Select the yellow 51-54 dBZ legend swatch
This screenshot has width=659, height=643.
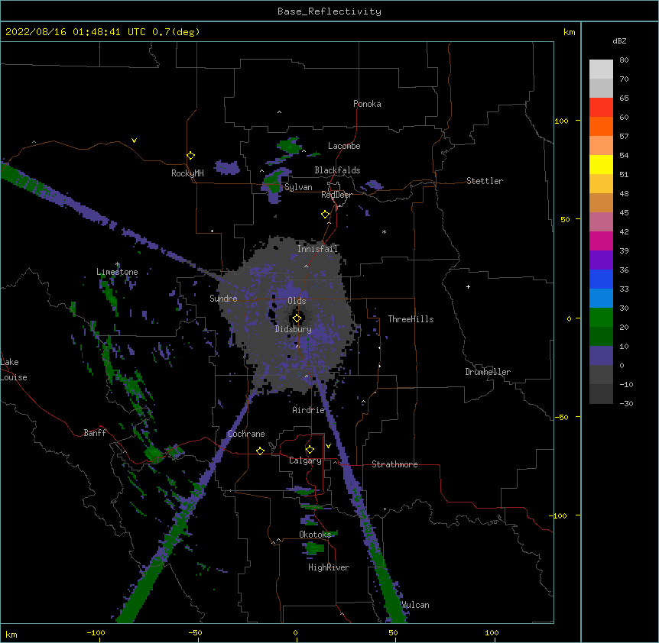coord(601,164)
